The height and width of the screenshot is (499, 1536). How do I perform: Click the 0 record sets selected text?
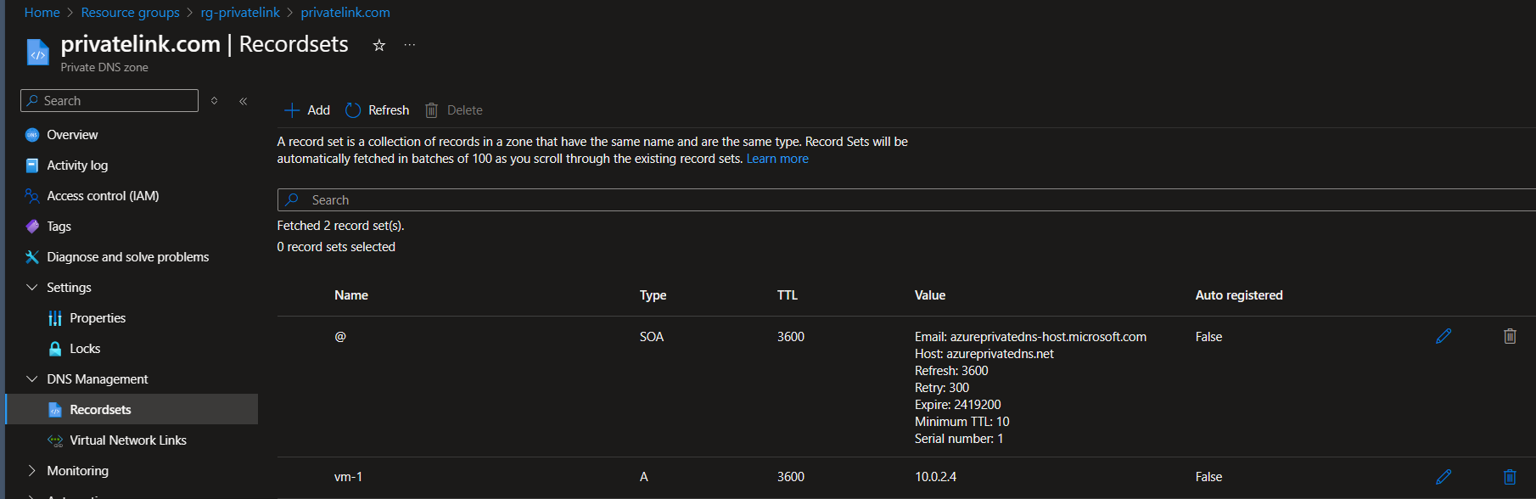tap(336, 247)
